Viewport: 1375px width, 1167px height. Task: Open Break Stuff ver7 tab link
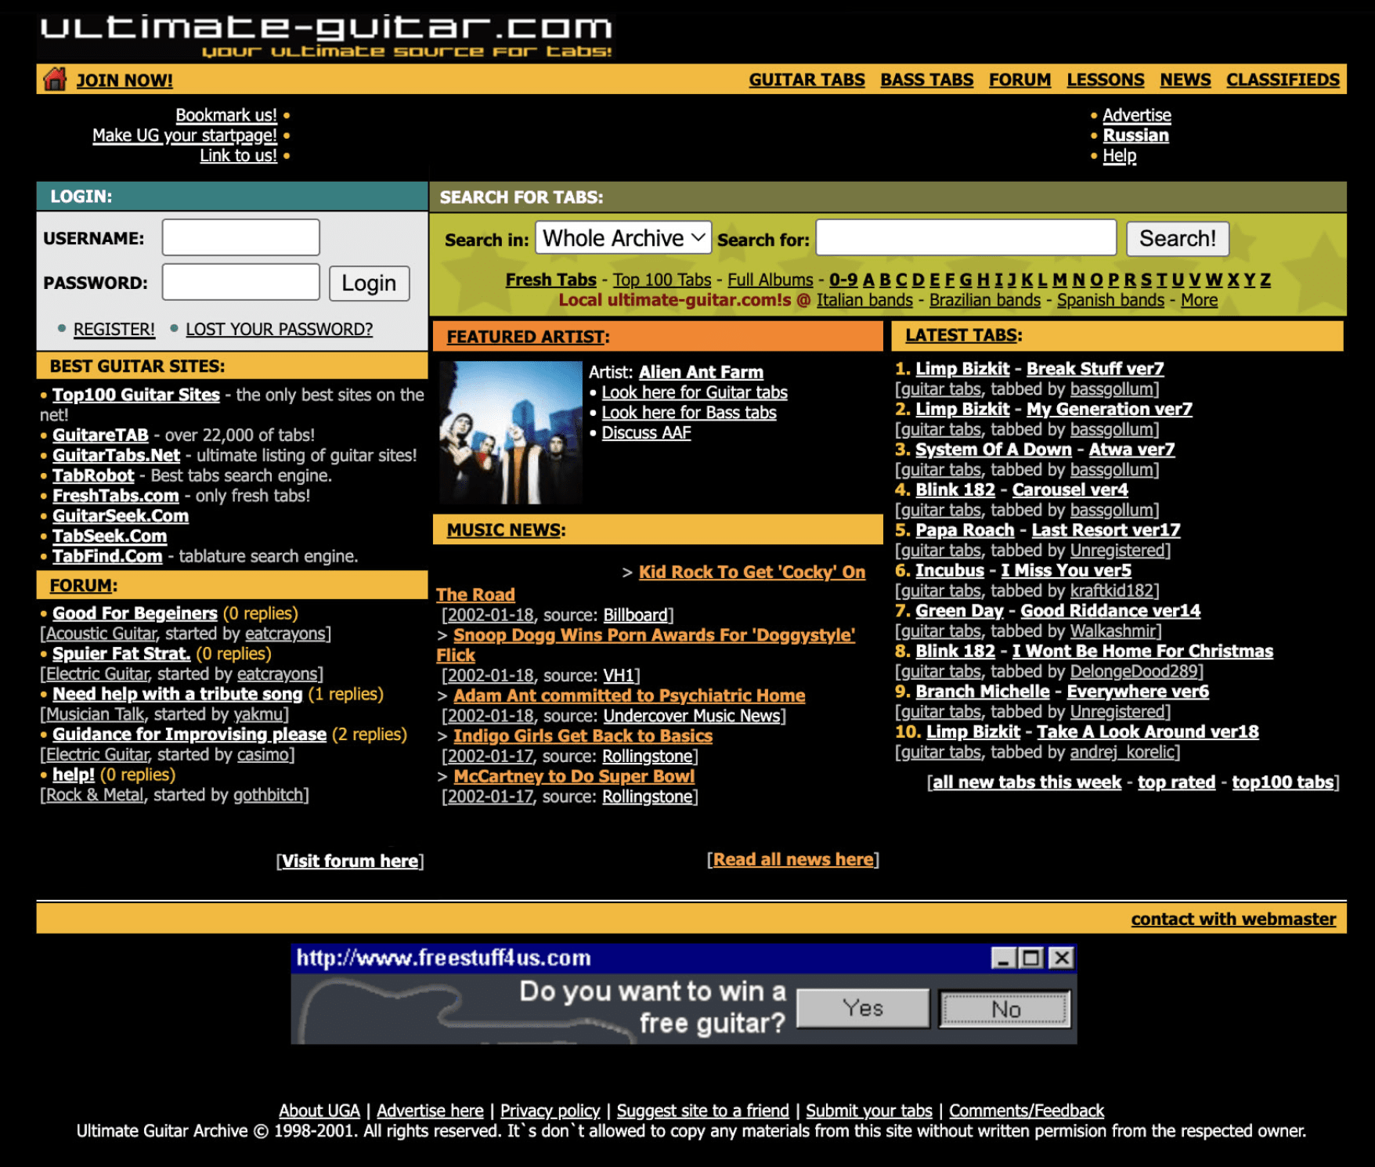[1095, 369]
